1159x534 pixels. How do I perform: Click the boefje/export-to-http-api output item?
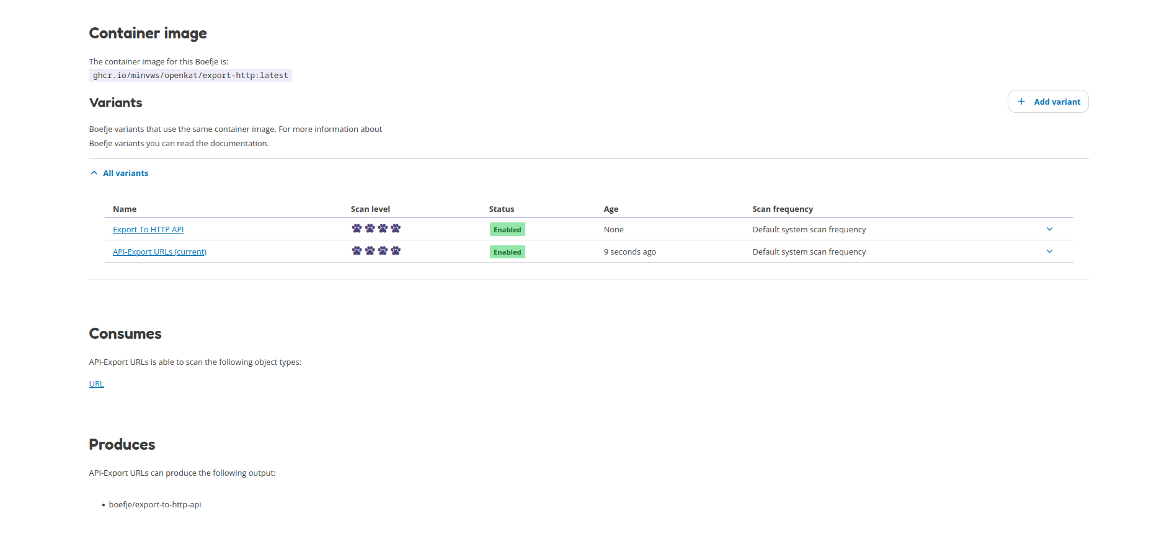(155, 504)
